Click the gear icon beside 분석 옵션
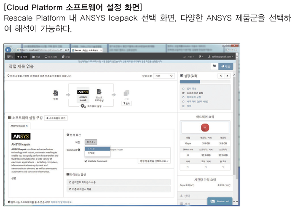 [x=68, y=135]
